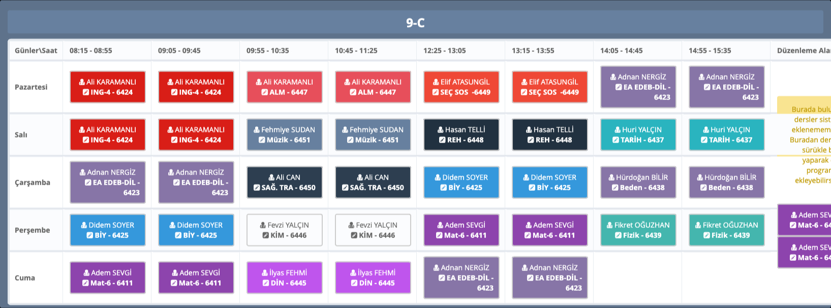831x308 pixels.
Task: Select the Çarşamba 12:25 Didem SOYER BİY card
Action: point(461,182)
